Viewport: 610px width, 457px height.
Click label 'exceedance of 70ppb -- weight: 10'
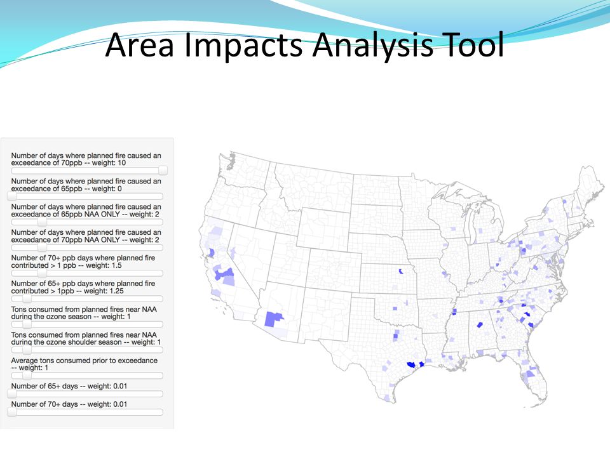69,163
